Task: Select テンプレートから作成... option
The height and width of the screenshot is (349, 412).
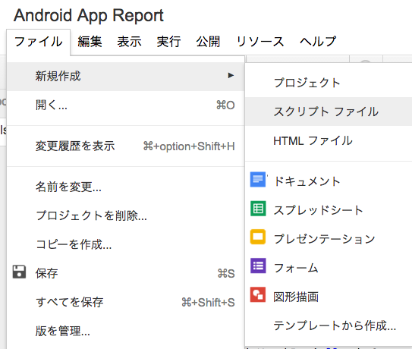Action: click(329, 326)
